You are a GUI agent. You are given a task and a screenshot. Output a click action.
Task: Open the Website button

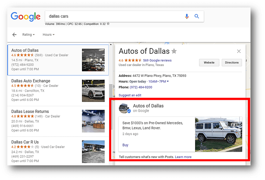point(209,62)
